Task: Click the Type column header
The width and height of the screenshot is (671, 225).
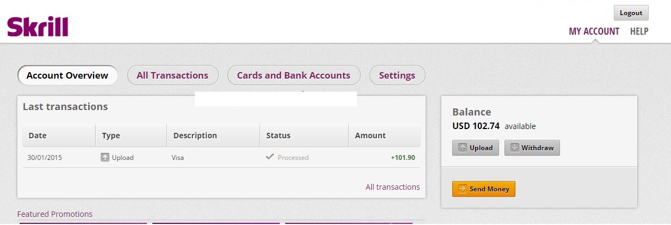Action: tap(111, 136)
